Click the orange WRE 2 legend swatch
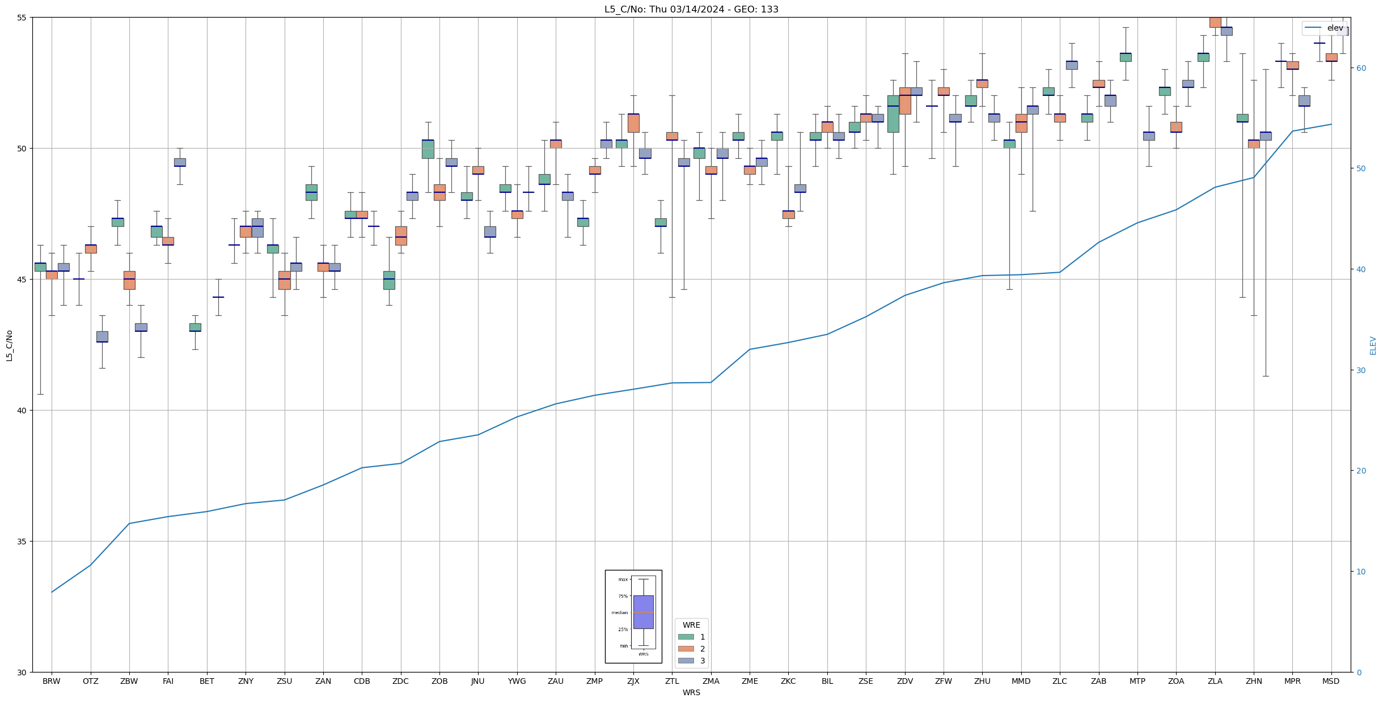1383x702 pixels. [x=686, y=649]
